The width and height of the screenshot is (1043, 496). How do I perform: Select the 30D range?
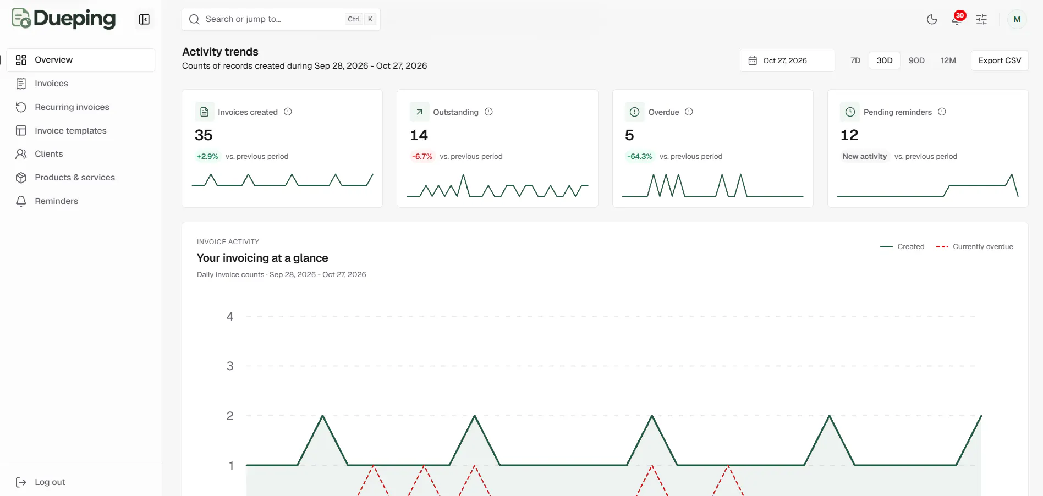point(885,60)
